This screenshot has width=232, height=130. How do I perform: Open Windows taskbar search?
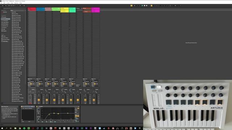7,129
